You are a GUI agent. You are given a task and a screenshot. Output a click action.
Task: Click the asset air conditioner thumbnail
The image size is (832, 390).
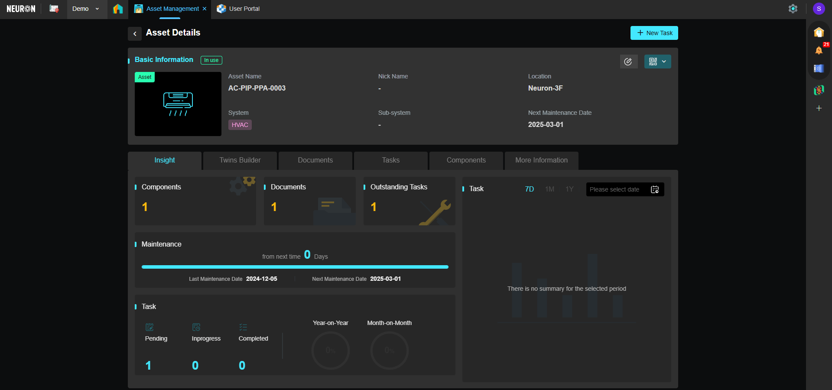point(178,104)
